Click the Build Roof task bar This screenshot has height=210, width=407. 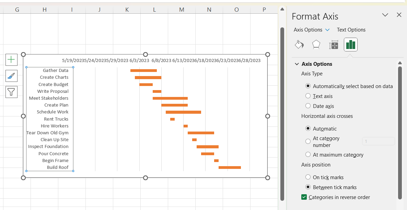pyautogui.click(x=230, y=168)
